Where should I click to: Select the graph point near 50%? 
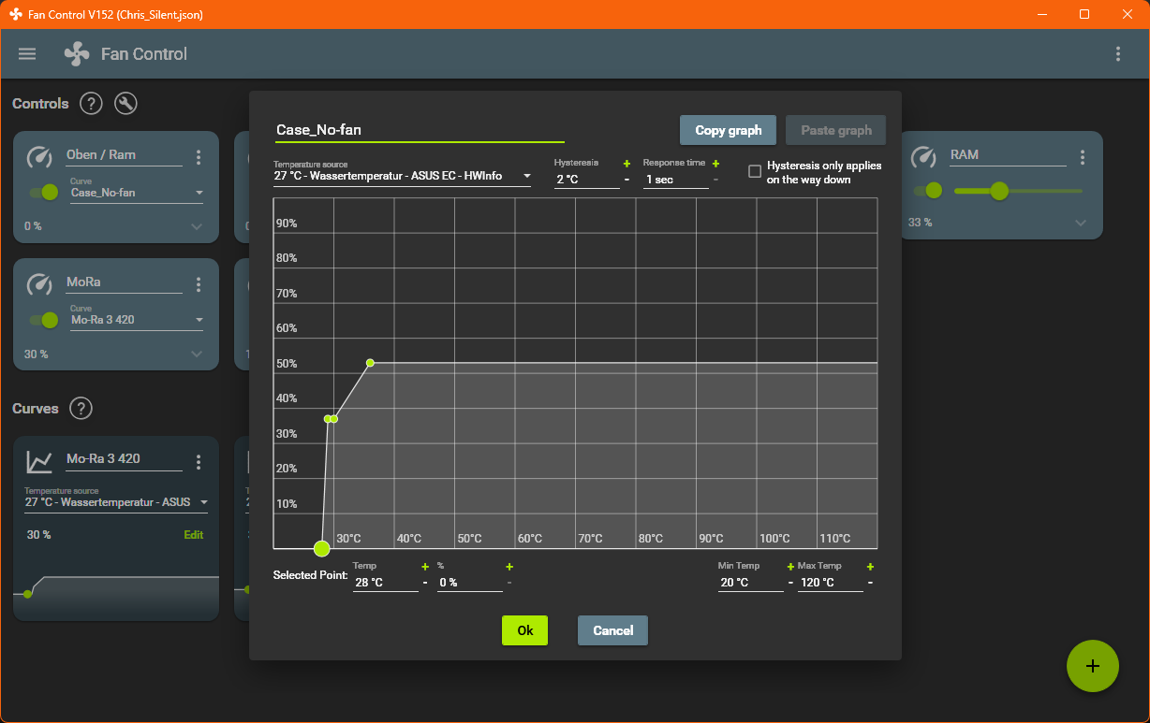(x=370, y=362)
